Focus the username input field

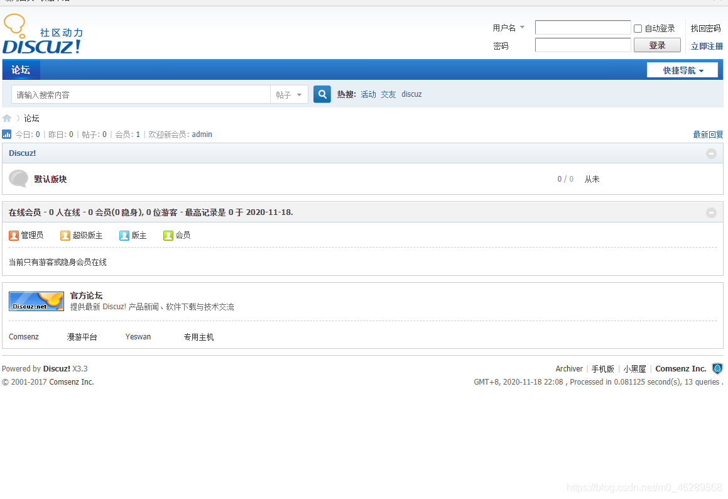[x=583, y=28]
